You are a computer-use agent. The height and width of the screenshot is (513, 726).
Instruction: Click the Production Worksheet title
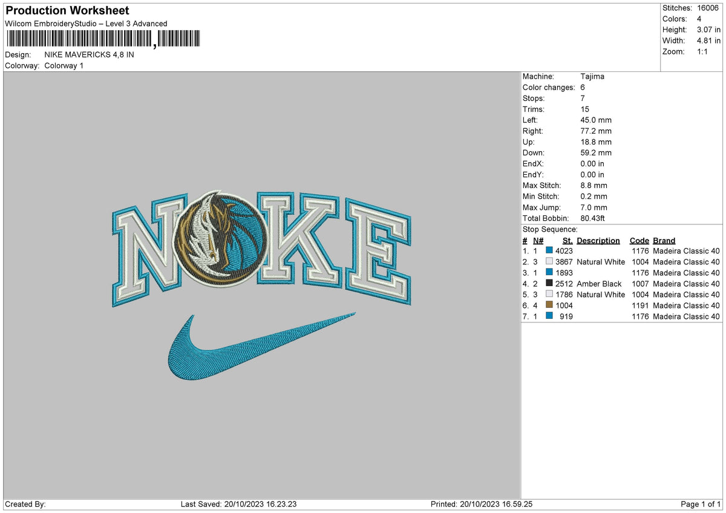point(67,11)
